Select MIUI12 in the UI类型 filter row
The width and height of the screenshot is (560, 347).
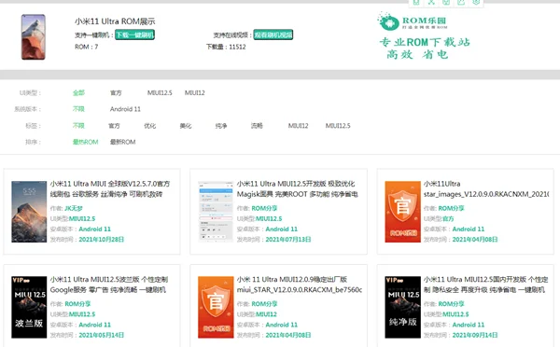[195, 93]
